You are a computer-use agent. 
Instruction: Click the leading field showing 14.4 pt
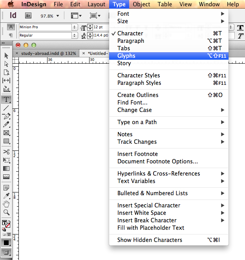[x=101, y=35]
